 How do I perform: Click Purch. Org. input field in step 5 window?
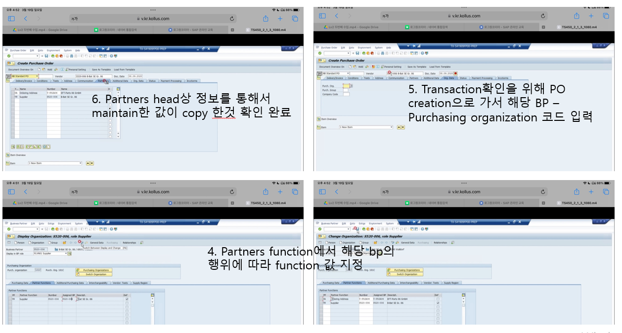click(346, 86)
